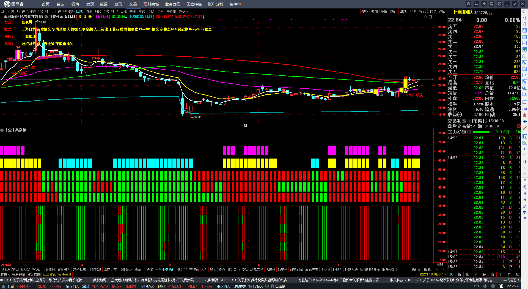Open the 行情 menu
528x289 pixels.
pyautogui.click(x=75, y=4)
